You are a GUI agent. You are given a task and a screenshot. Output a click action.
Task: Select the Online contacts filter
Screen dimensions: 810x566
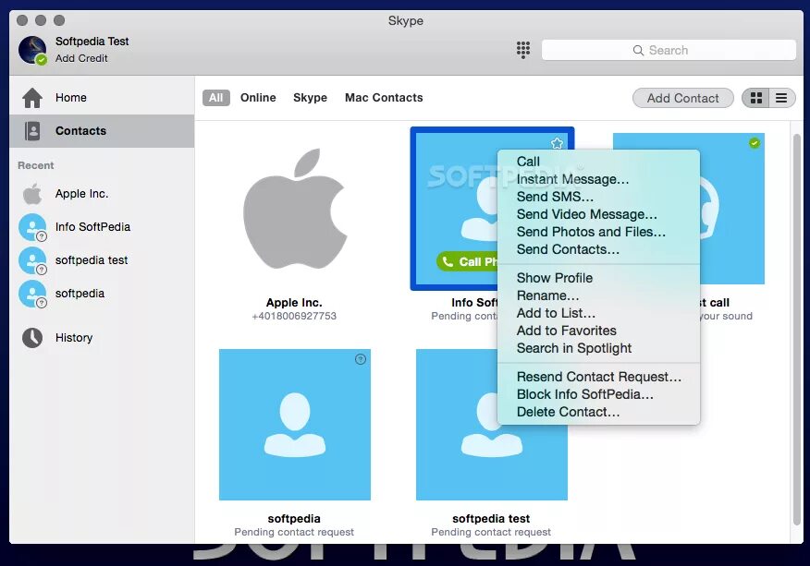click(x=258, y=98)
